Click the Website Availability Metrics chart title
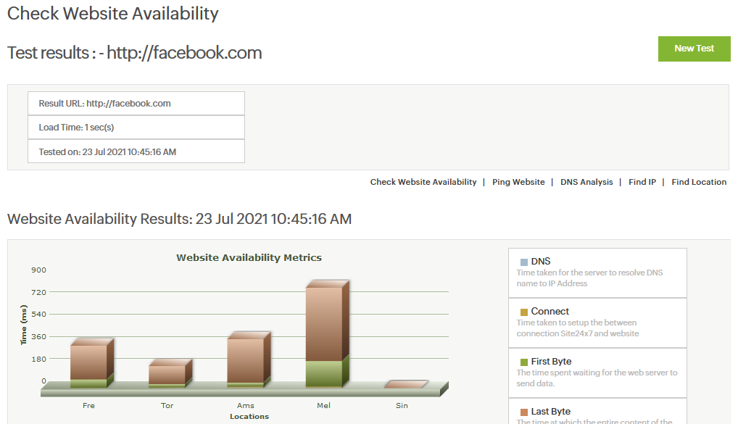This screenshot has width=738, height=424. (x=249, y=257)
